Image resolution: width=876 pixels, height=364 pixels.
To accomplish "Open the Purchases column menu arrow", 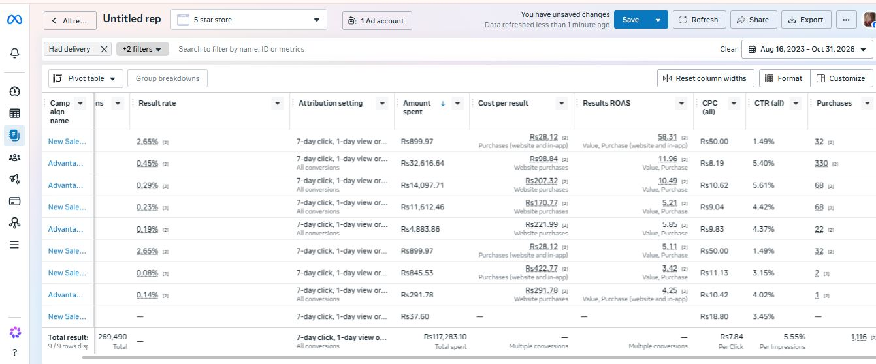I will (867, 103).
